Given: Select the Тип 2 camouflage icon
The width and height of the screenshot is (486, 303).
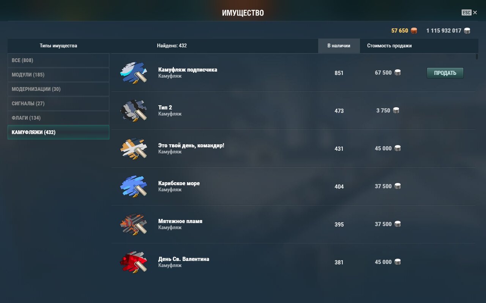Looking at the screenshot, I should [134, 111].
